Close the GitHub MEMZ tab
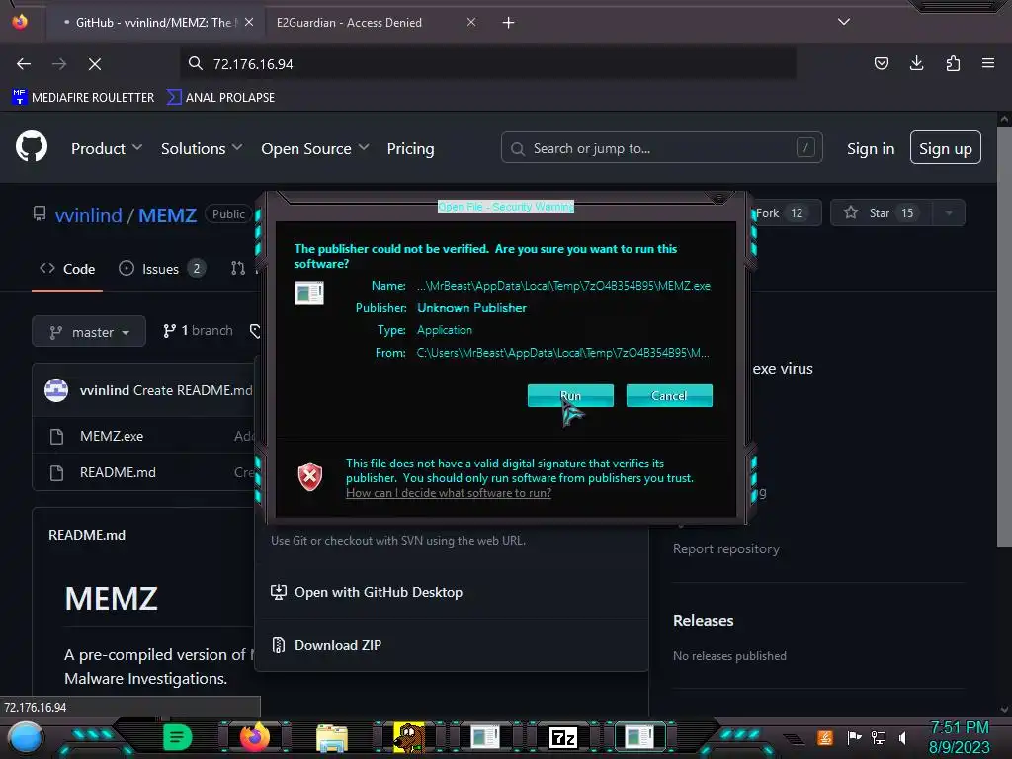The width and height of the screenshot is (1012, 759). tap(249, 22)
